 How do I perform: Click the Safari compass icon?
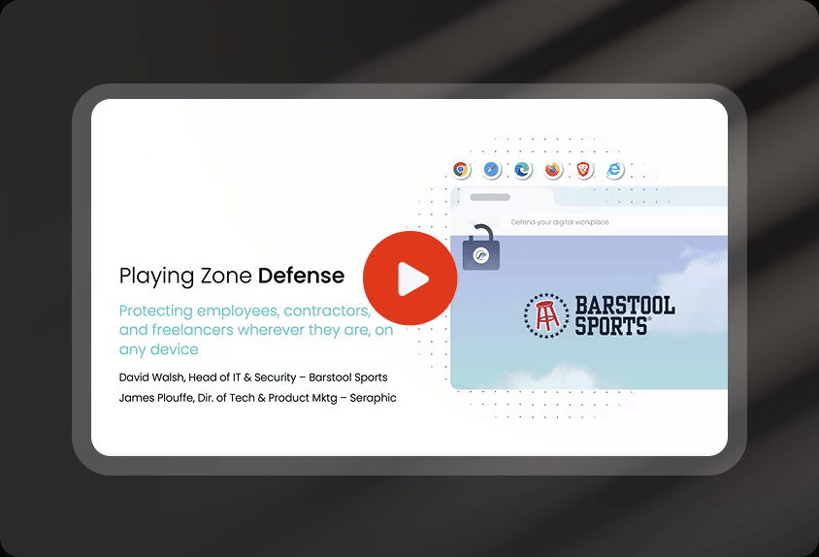tap(492, 170)
